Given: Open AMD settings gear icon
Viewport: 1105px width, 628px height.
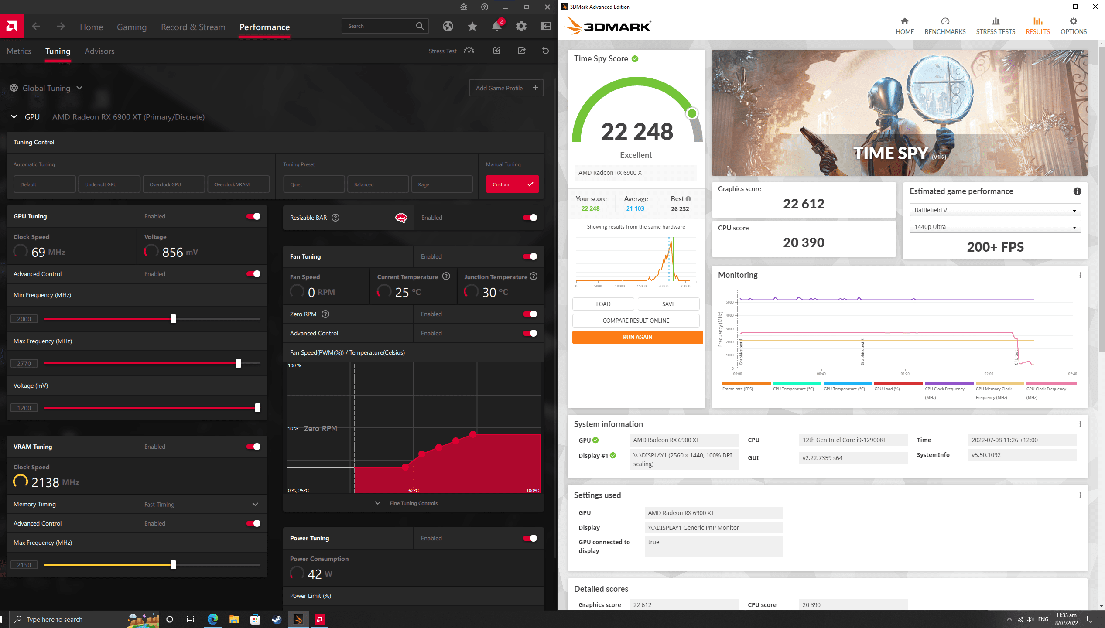Looking at the screenshot, I should [x=521, y=27].
